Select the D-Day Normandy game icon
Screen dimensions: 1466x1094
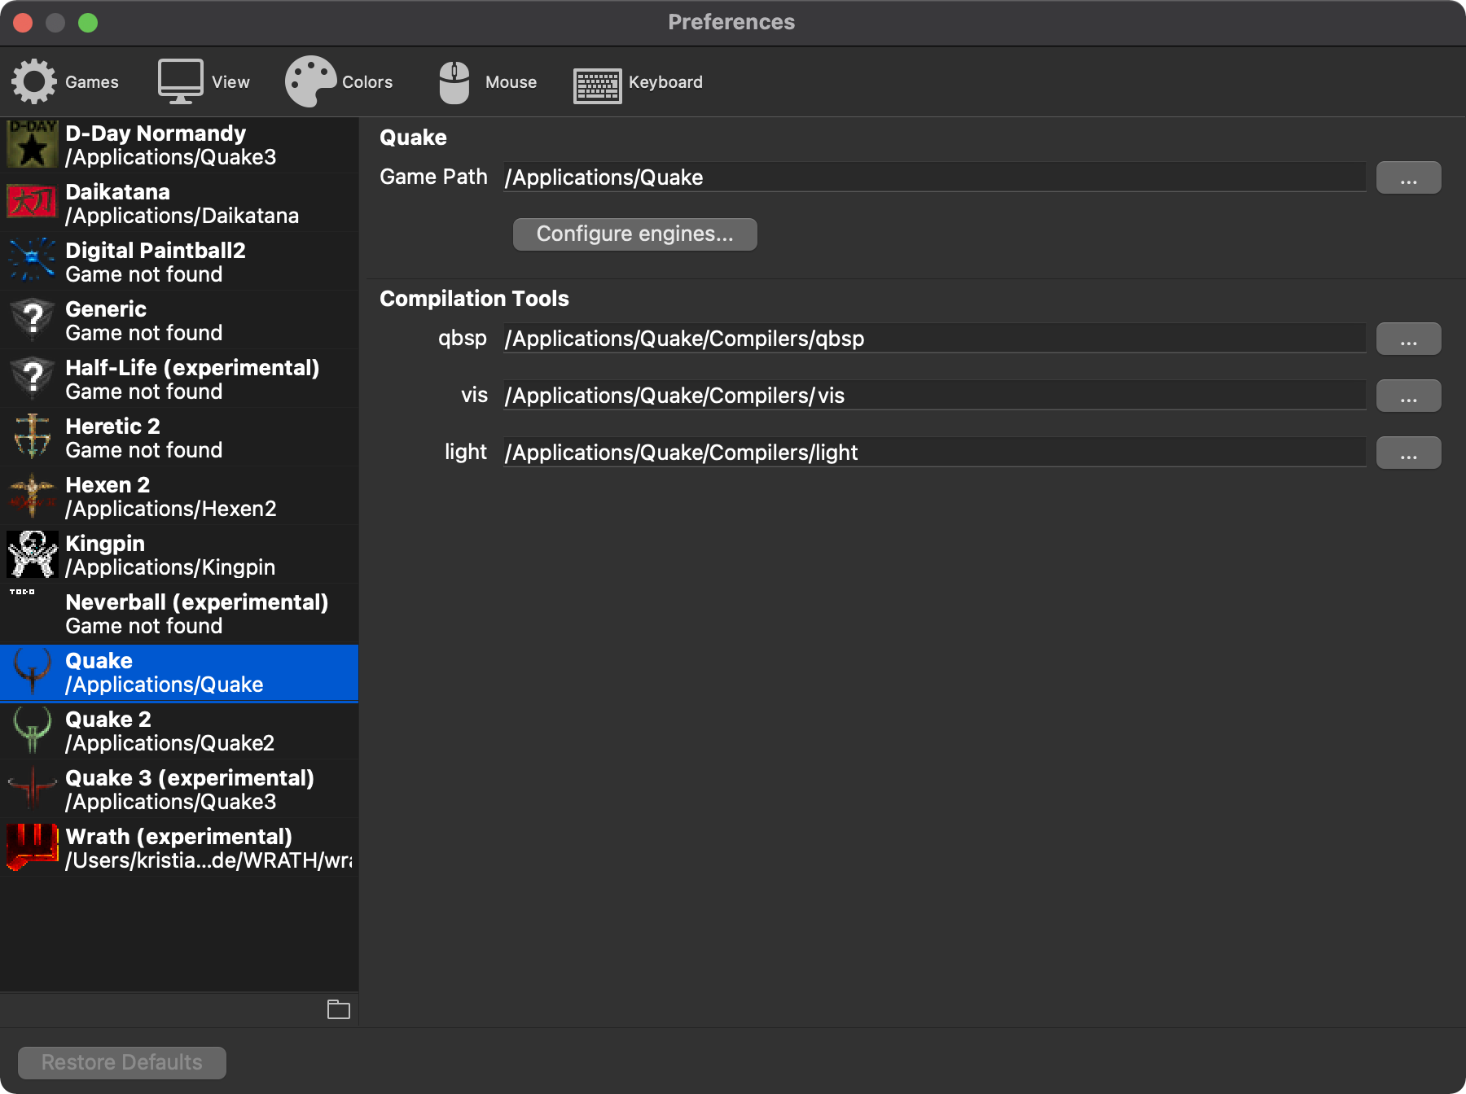click(x=33, y=144)
